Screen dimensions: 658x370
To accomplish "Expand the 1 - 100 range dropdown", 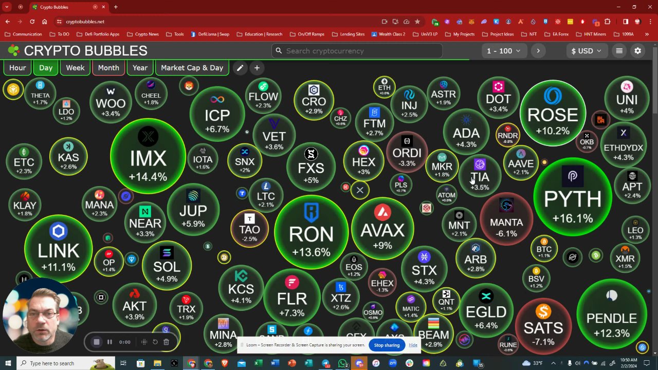I will pos(504,51).
